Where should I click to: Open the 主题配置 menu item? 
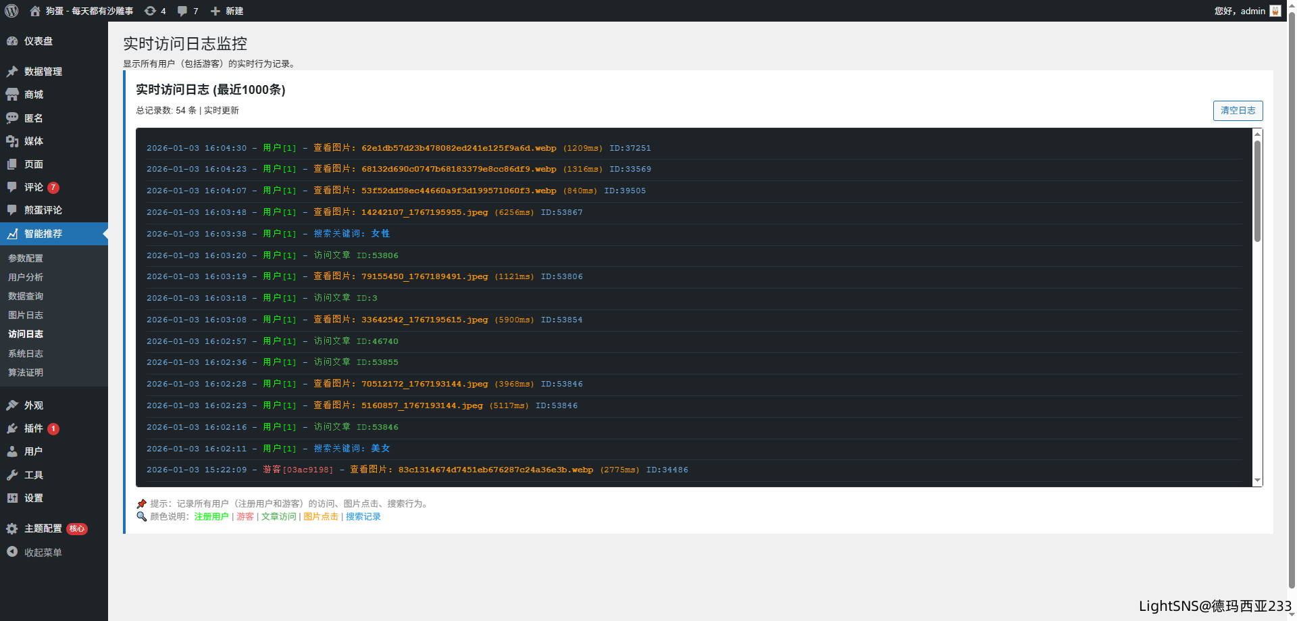(43, 528)
